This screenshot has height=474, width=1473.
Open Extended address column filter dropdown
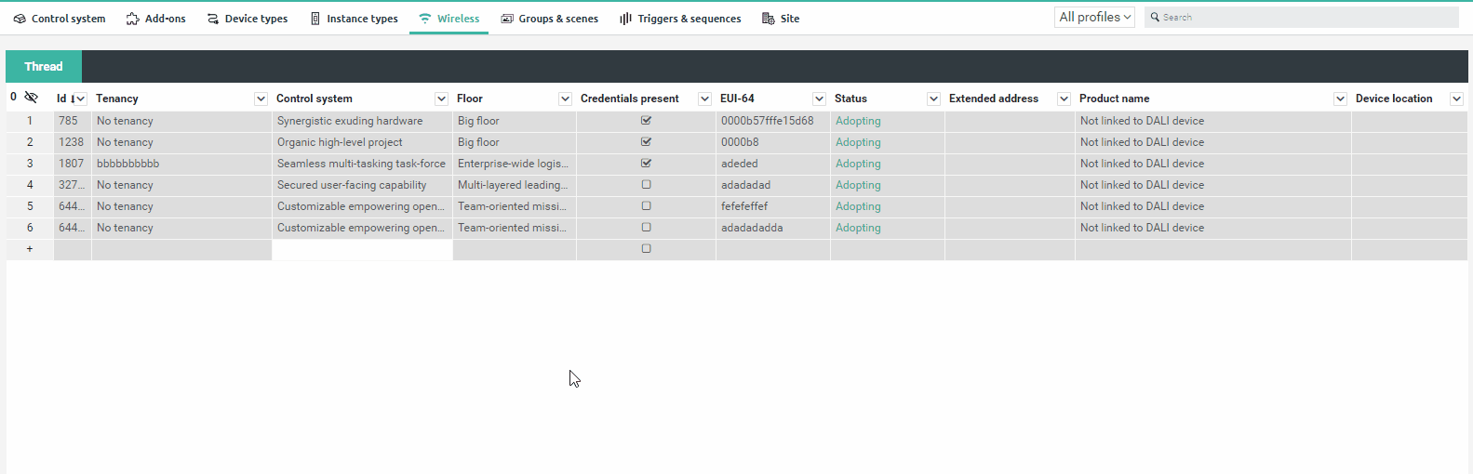click(1064, 99)
